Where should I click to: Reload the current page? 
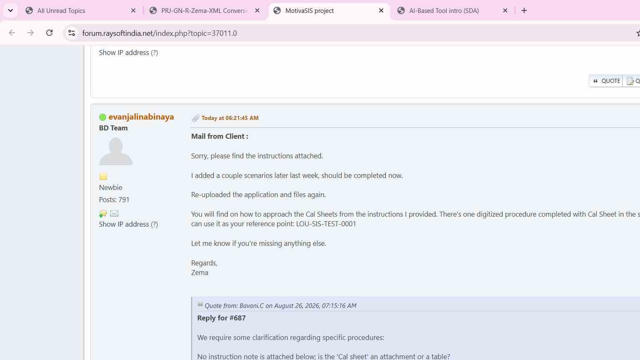[x=49, y=33]
